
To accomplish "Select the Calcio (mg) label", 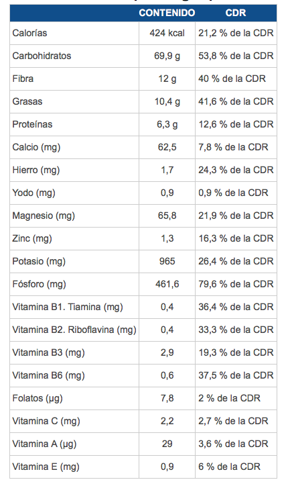I will tap(36, 147).
